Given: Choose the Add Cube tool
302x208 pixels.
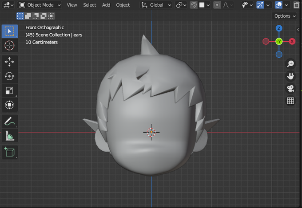Looking at the screenshot, I should tap(10, 152).
